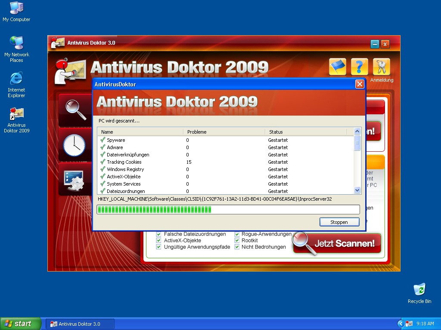Toggle the Rootkit checkbox
This screenshot has height=330, width=441.
[237, 241]
